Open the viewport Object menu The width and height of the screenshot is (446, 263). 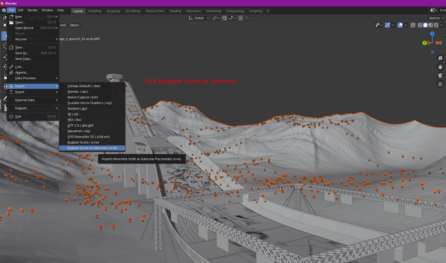[x=74, y=25]
